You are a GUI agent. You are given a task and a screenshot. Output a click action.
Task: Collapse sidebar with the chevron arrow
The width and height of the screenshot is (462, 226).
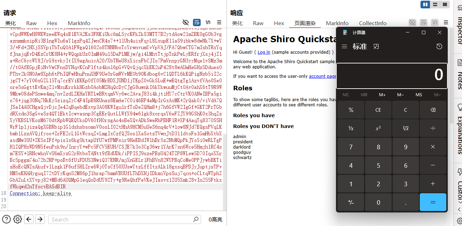click(x=459, y=209)
